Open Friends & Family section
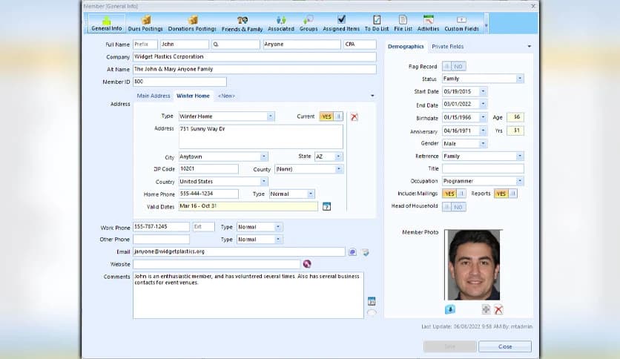620x359 pixels. pos(243,23)
